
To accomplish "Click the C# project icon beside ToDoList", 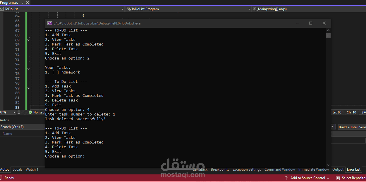I will pos(2,9).
